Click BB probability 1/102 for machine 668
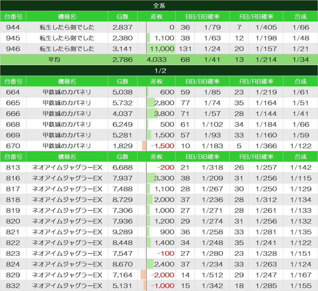Screen dimensions: 318x291 (212, 124)
